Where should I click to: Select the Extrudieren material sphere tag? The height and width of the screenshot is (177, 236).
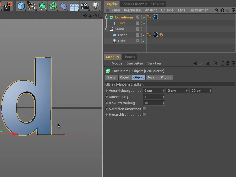point(155,17)
